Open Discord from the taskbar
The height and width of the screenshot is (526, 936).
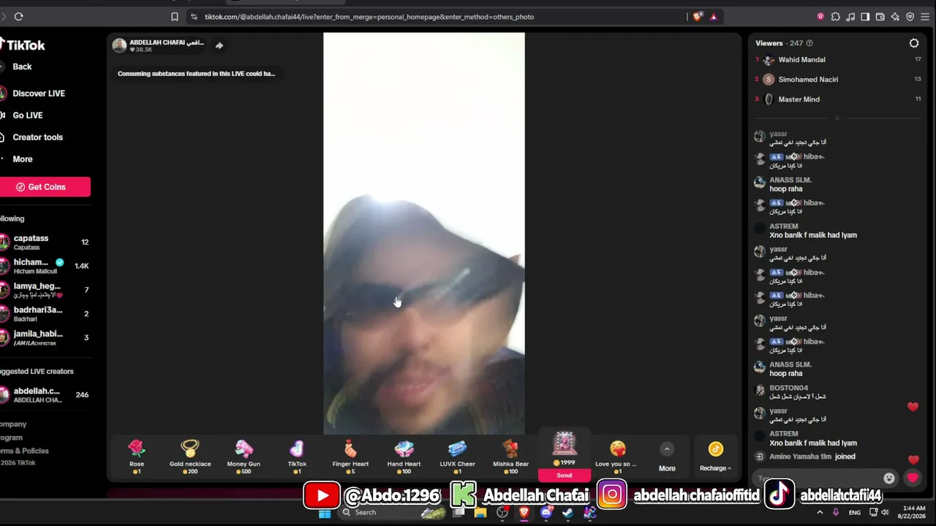click(x=546, y=513)
